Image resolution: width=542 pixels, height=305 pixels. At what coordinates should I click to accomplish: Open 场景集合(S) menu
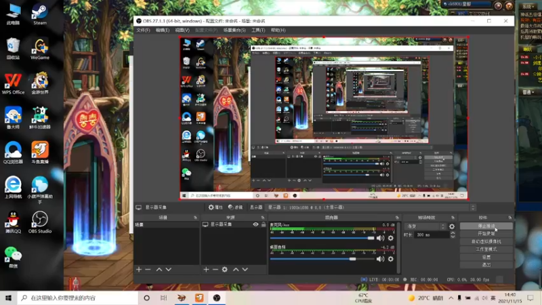click(234, 30)
